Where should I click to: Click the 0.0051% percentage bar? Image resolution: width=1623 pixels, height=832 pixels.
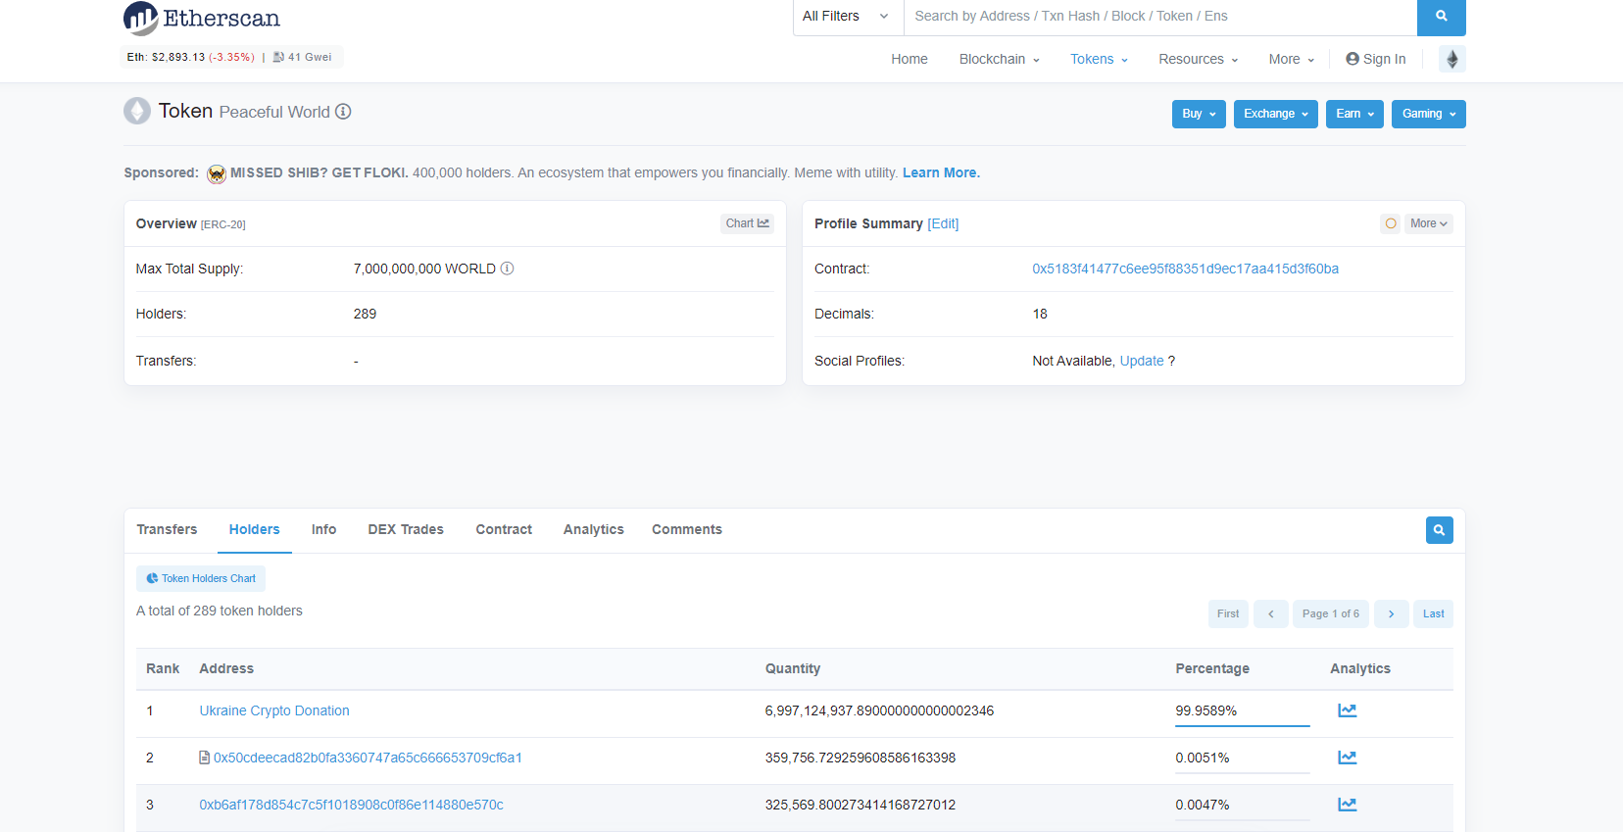(x=1242, y=773)
